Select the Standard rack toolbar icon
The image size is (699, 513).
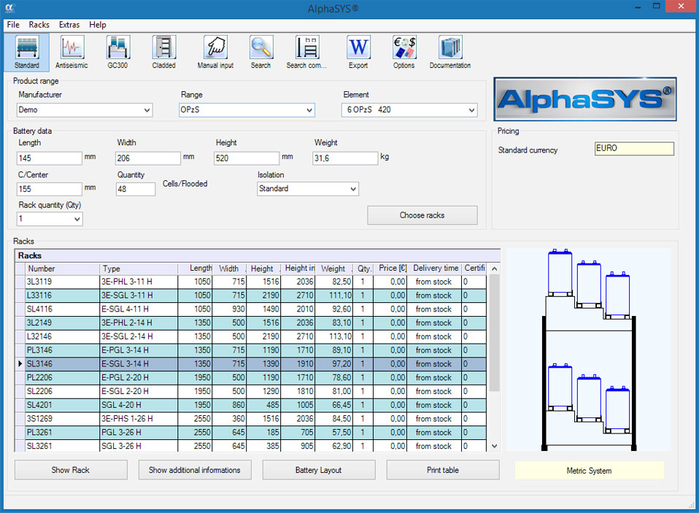[x=27, y=51]
